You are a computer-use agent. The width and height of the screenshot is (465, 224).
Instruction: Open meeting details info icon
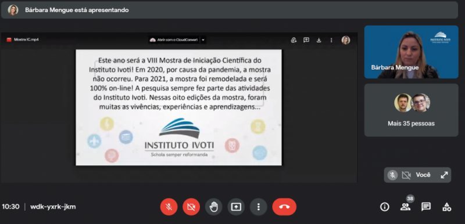tap(385, 207)
